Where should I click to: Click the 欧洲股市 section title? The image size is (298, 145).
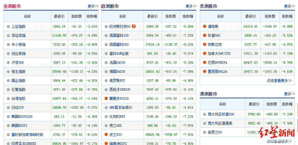pyautogui.click(x=110, y=6)
